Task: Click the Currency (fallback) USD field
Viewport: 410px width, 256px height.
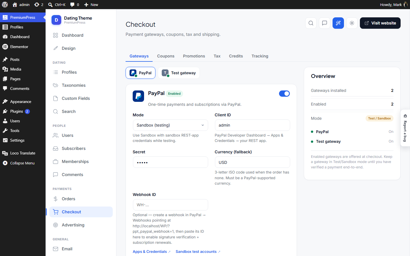Action: (252, 162)
